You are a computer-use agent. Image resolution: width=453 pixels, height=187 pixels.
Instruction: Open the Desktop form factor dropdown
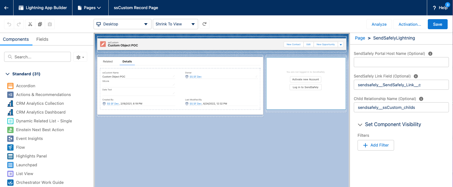pyautogui.click(x=123, y=24)
